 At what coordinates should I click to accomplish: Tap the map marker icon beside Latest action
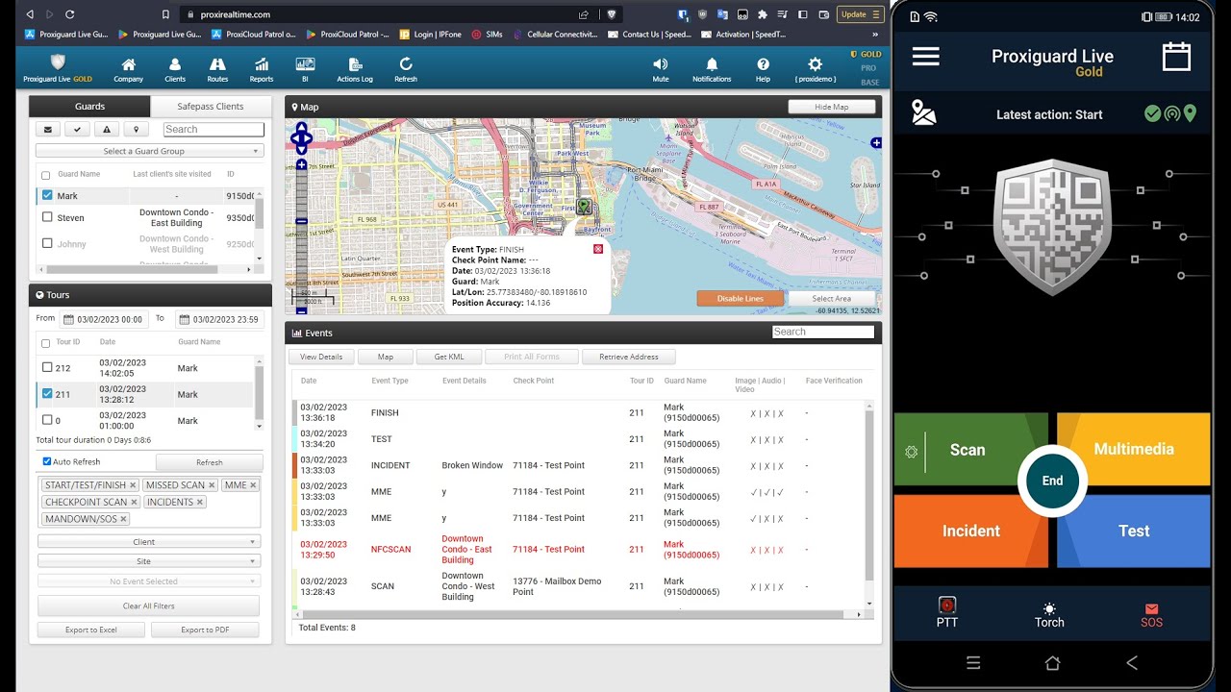tap(923, 113)
